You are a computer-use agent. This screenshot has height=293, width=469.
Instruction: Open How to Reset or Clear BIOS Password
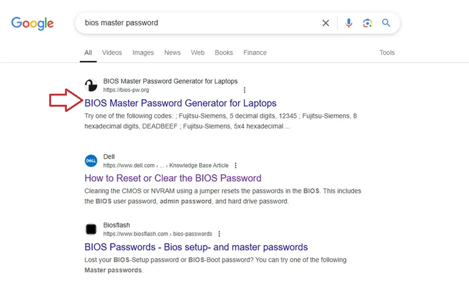pos(173,178)
